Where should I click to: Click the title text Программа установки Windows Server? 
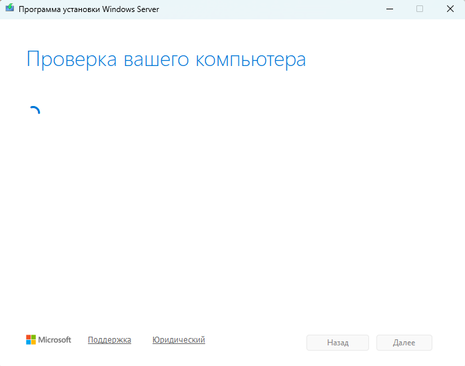tap(89, 9)
